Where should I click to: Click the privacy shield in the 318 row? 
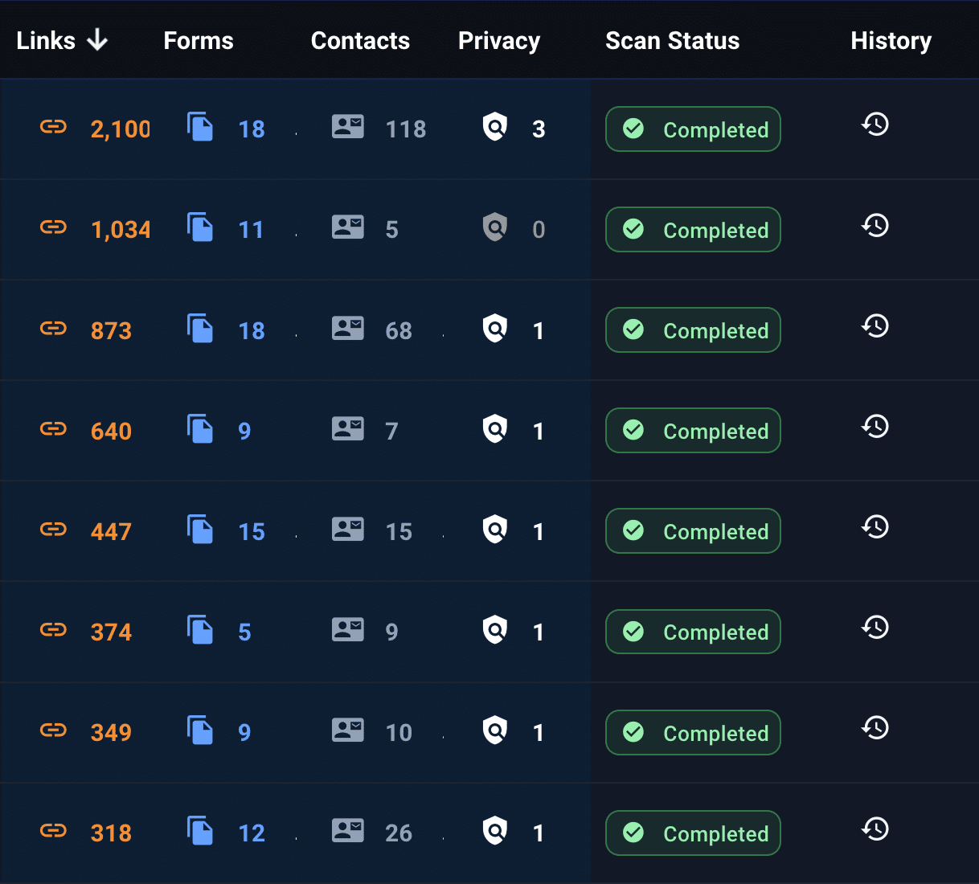point(495,830)
